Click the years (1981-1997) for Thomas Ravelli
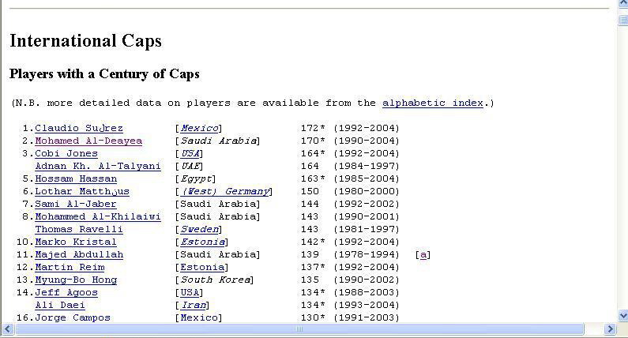Screen dimensions: 628x338 pos(367,230)
